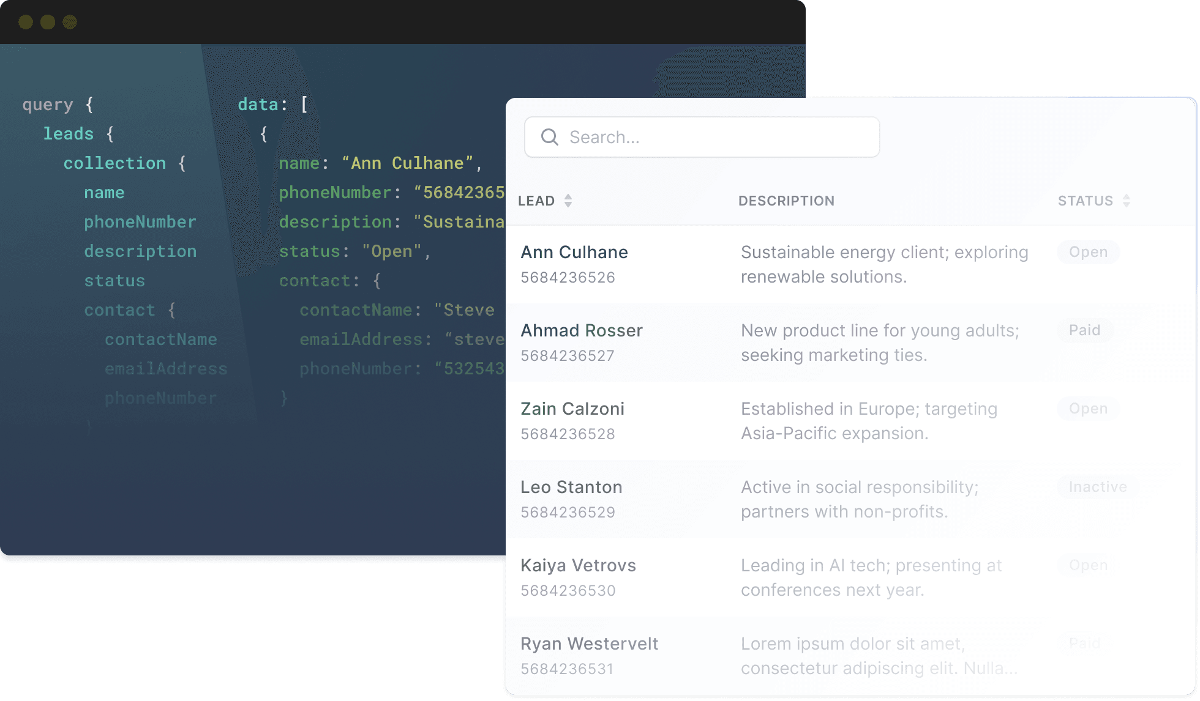Click the search magnifier icon
The image size is (1200, 701).
pyautogui.click(x=549, y=137)
